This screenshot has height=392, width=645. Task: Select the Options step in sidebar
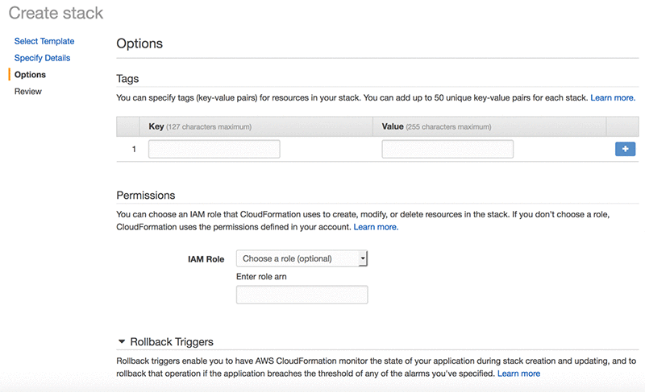coord(30,75)
